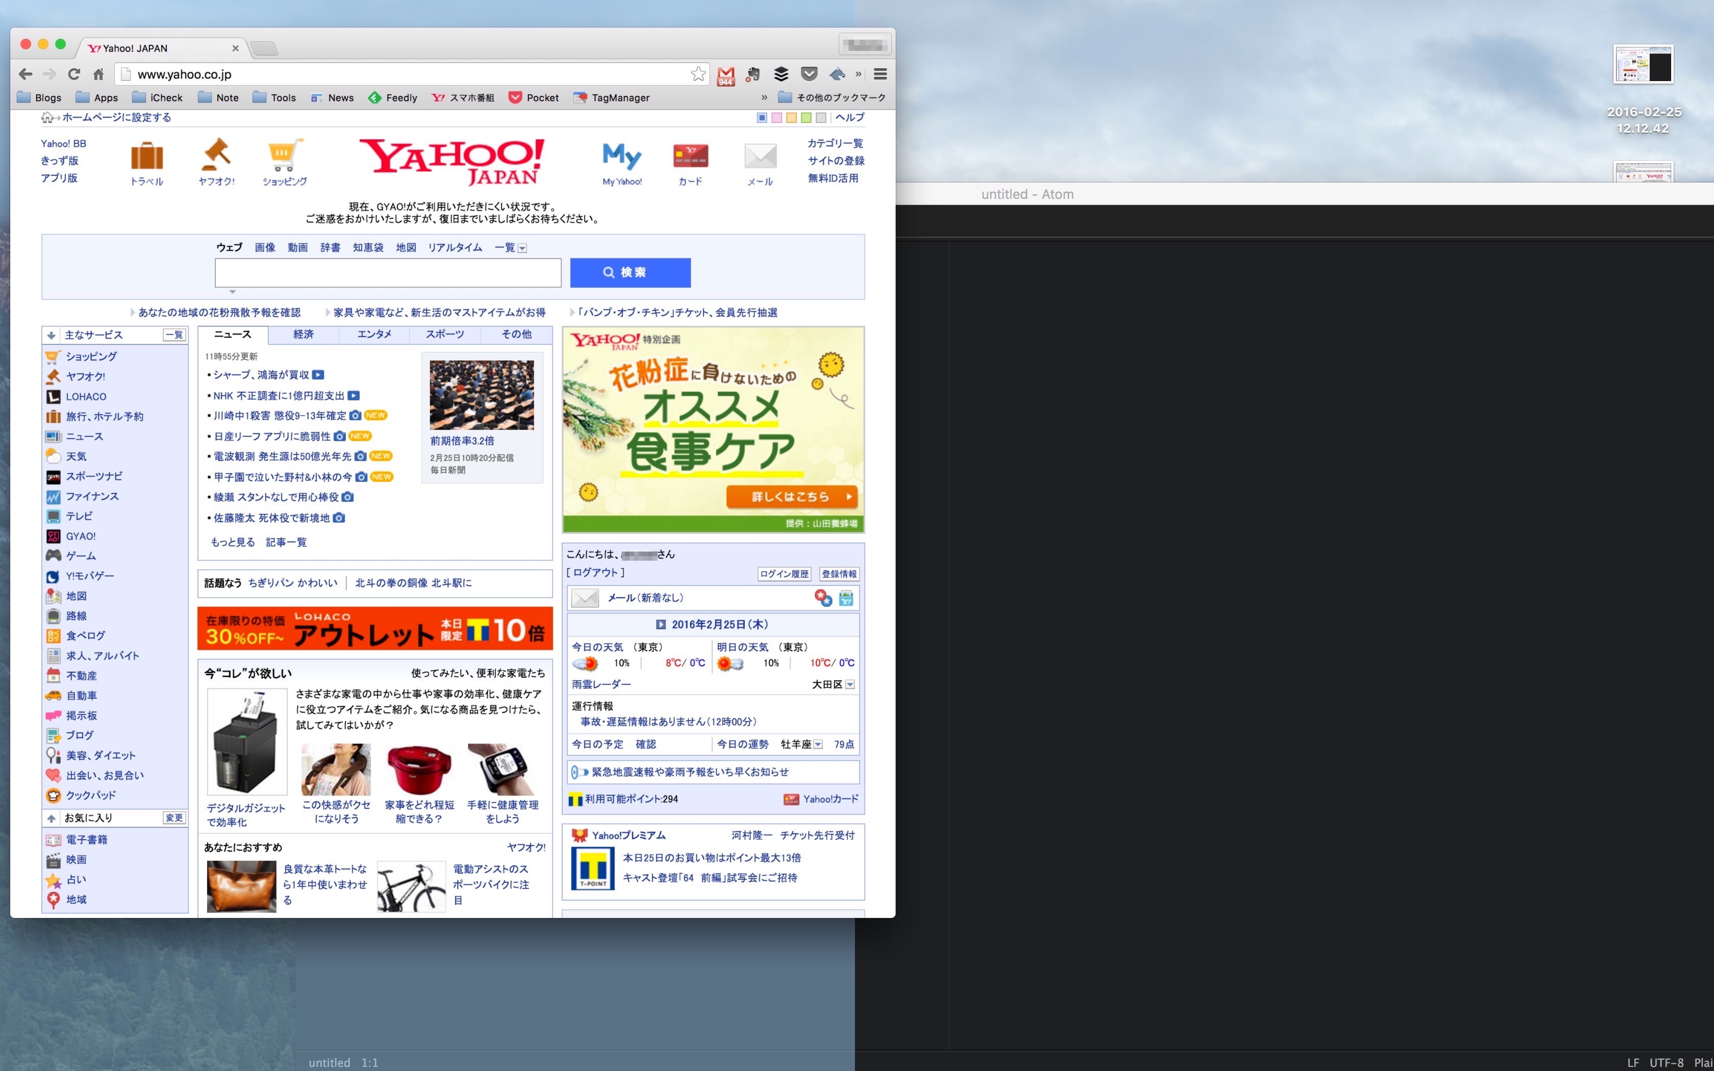Switch to the スポーツ news tab
Screen dimensions: 1714x1071
(x=445, y=335)
